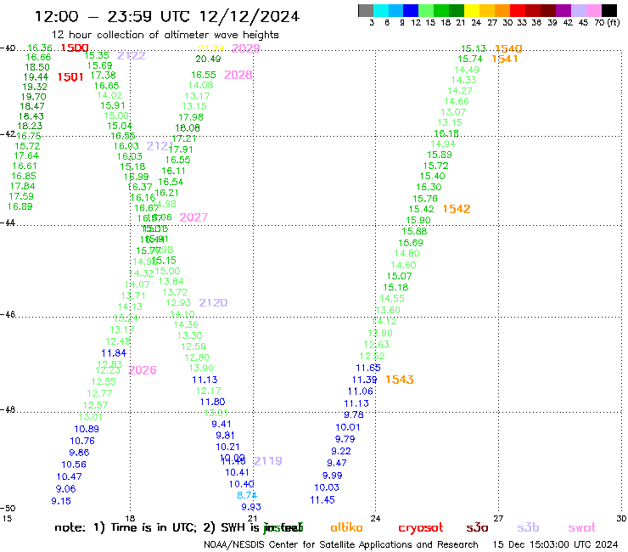Click the black legend color block

click(608, 10)
